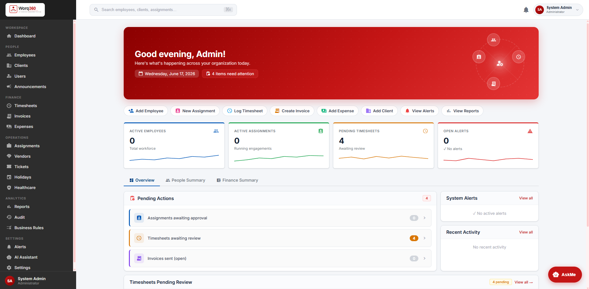Click the New Assignment quick action
589x289 pixels.
195,111
